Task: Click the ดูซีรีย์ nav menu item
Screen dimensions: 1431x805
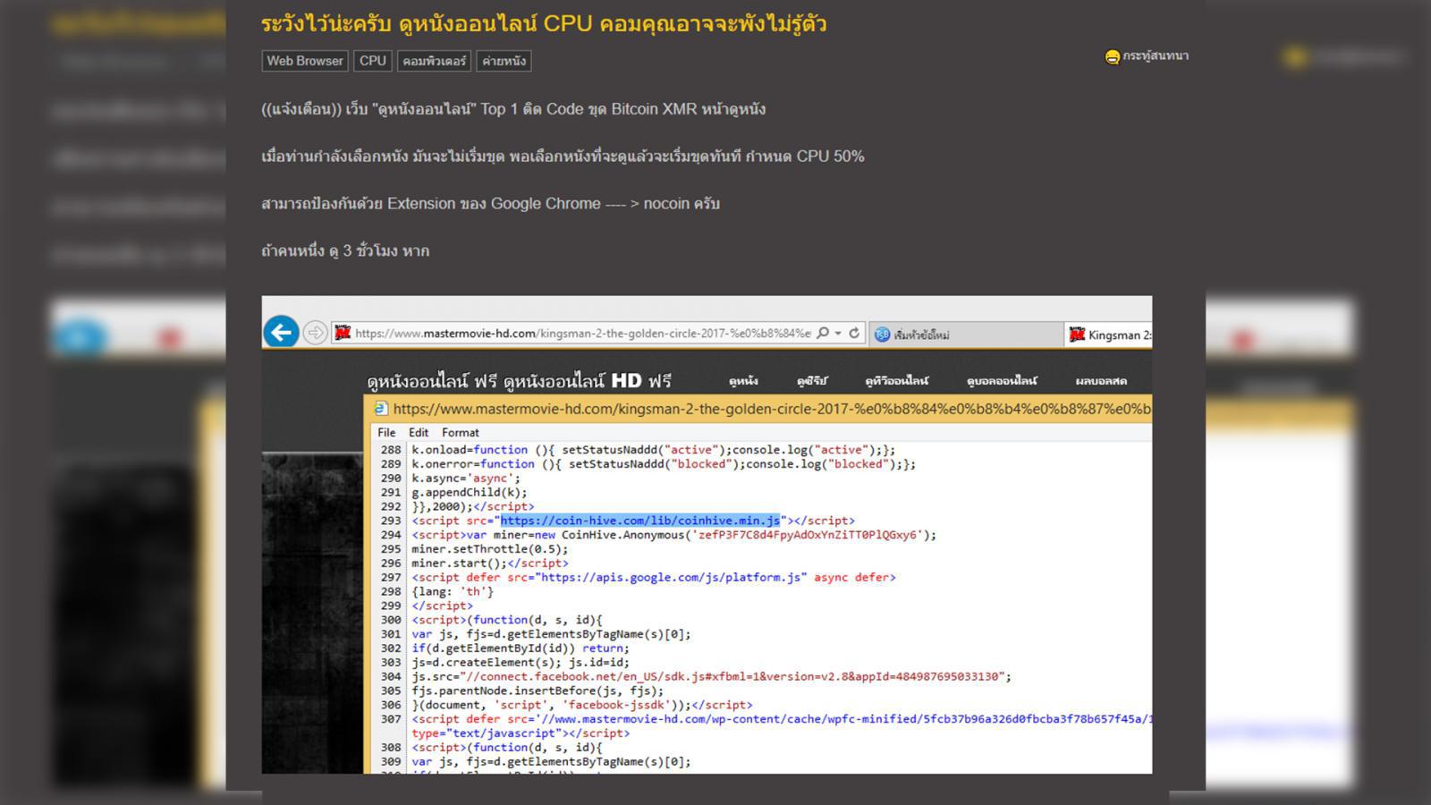Action: (x=812, y=381)
